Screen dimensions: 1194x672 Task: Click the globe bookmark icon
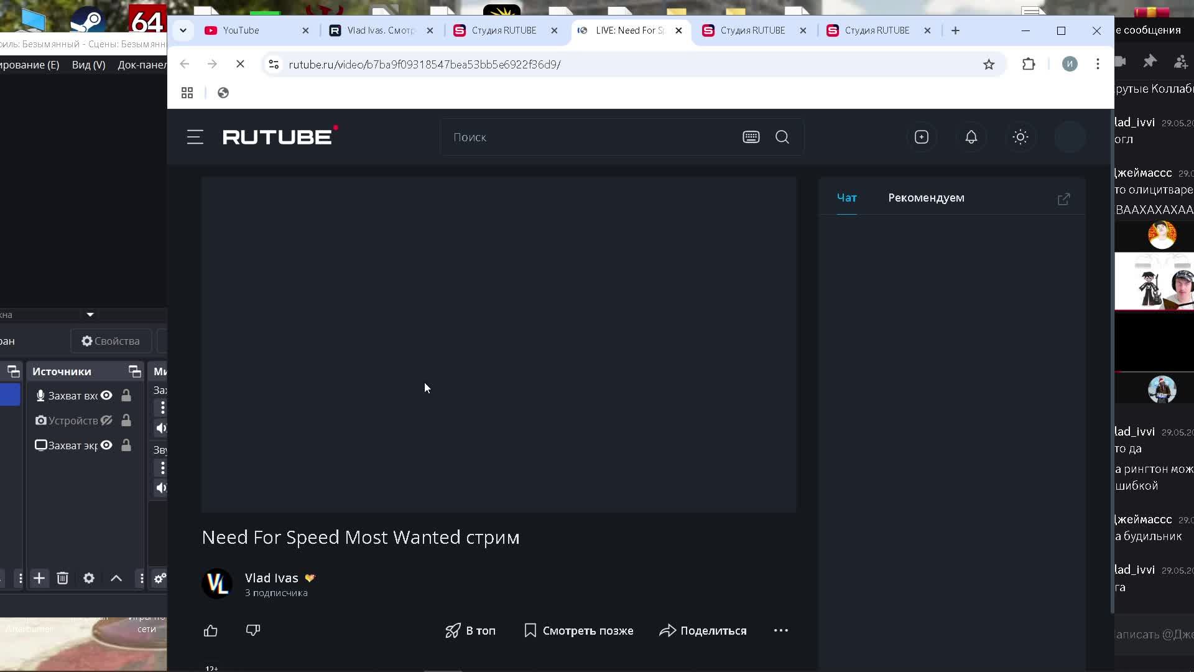(223, 93)
